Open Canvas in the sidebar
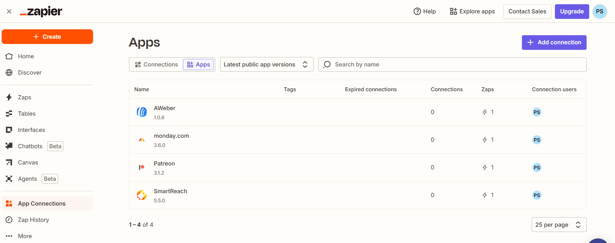This screenshot has width=615, height=243. [x=47, y=163]
